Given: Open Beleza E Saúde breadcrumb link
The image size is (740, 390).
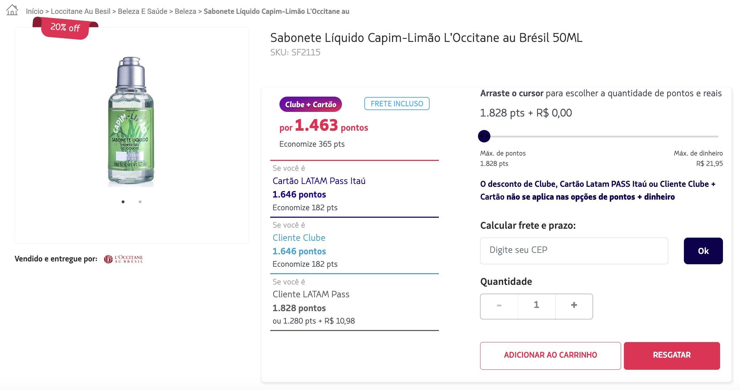Looking at the screenshot, I should point(142,11).
